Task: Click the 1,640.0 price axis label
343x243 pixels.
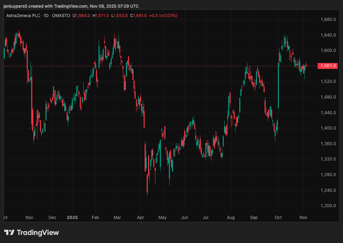Action: [x=328, y=35]
